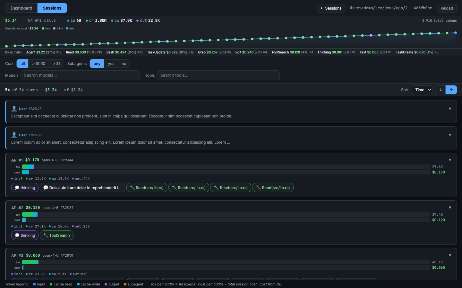Viewport: 462px width, 288px height.
Task: Click the green tool legend dot
Action: (43, 28)
